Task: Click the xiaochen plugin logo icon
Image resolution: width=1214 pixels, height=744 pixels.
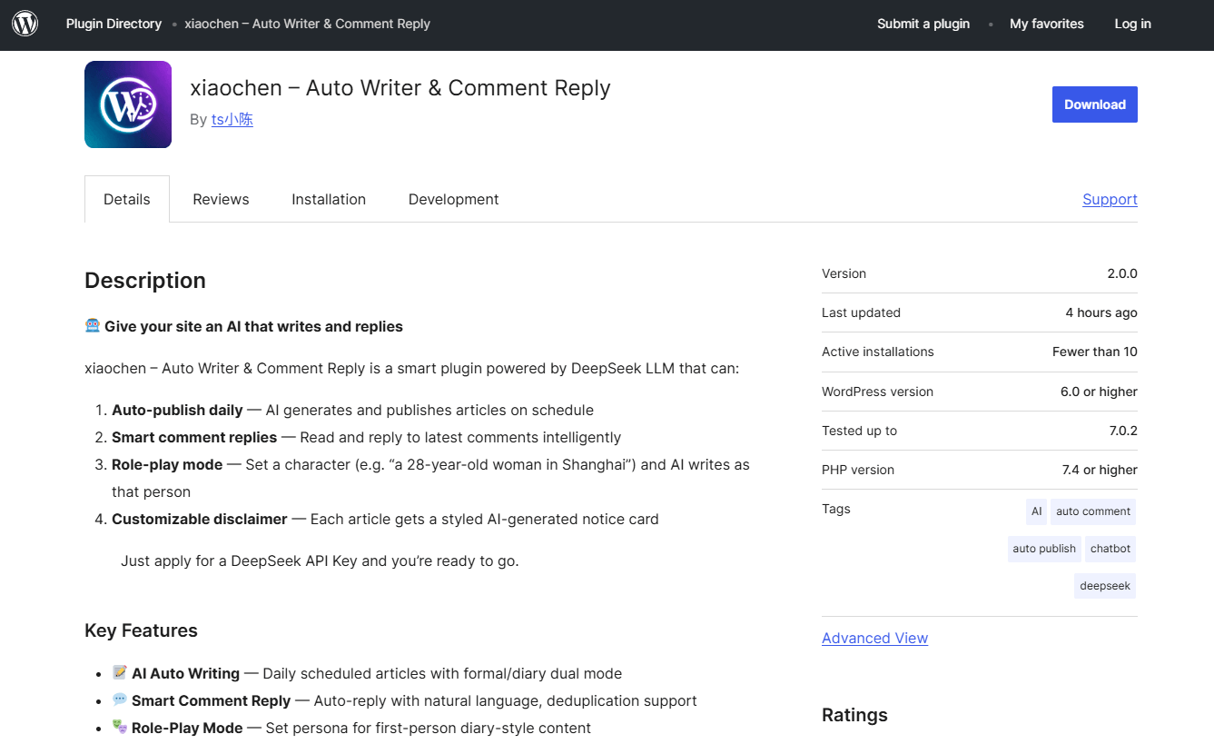Action: [128, 104]
